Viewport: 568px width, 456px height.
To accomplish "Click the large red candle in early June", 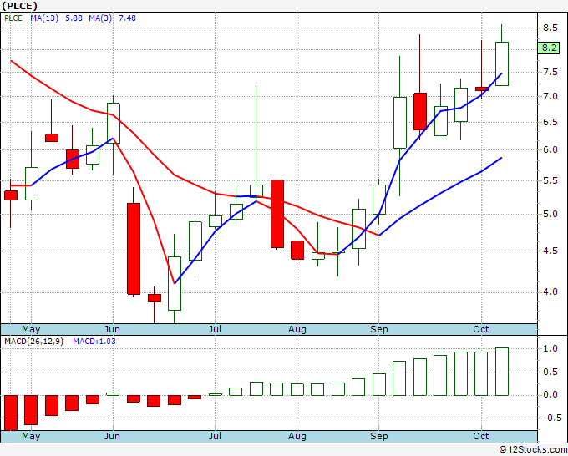I will tap(134, 249).
